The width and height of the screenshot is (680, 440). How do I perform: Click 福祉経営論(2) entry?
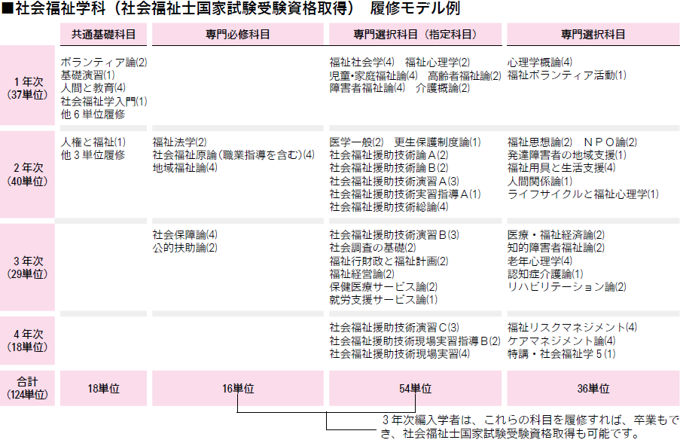361,274
